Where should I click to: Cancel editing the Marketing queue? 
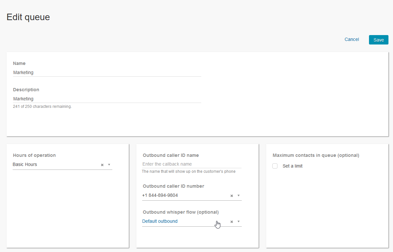(351, 39)
